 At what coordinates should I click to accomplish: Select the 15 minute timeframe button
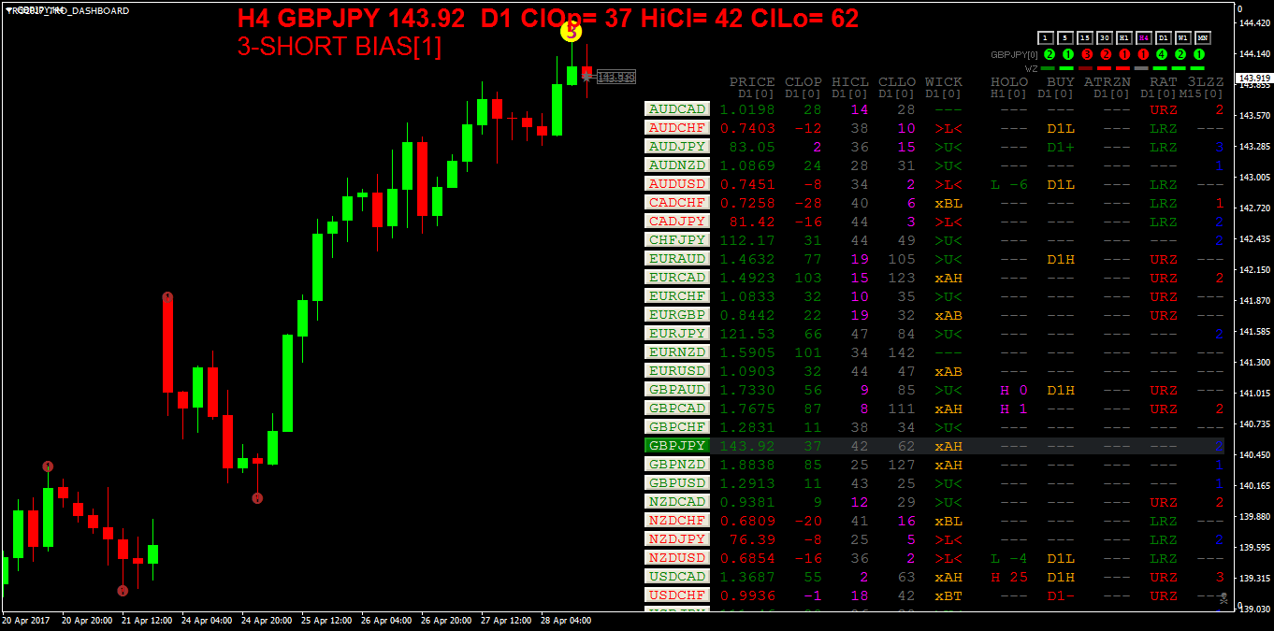[1085, 38]
